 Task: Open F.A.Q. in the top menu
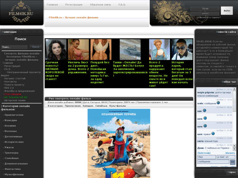point(122,5)
